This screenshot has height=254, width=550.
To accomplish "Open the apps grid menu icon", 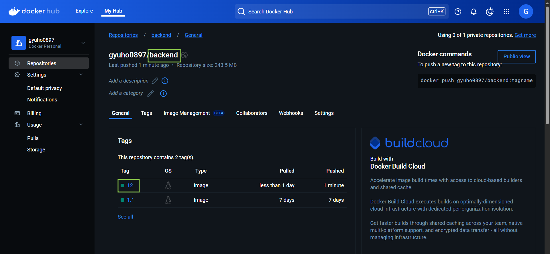I will point(506,11).
